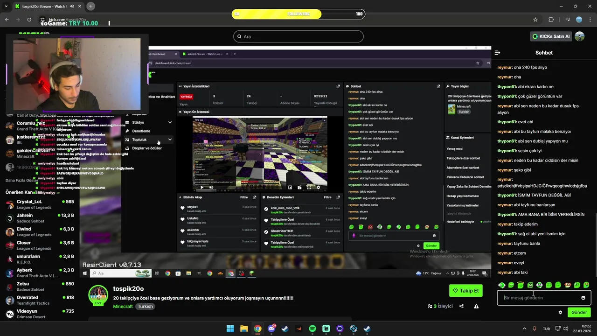597x336 pixels.
Task: Open the tab search chevron in Chrome
Action: pyautogui.click(x=7, y=6)
